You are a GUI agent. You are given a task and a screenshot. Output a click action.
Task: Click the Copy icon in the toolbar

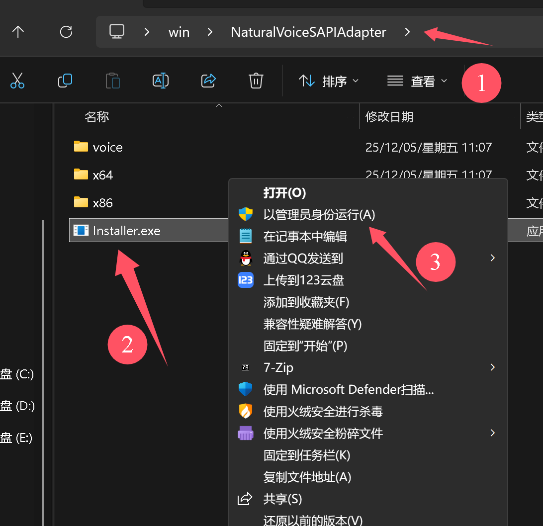[65, 81]
